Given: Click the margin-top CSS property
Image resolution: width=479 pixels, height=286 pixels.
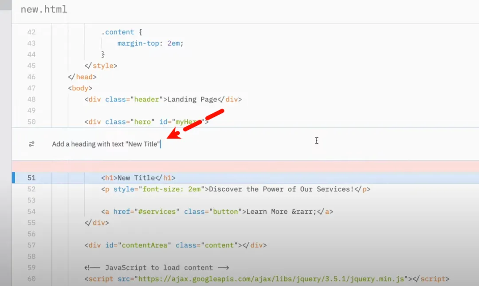Looking at the screenshot, I should click(x=138, y=43).
